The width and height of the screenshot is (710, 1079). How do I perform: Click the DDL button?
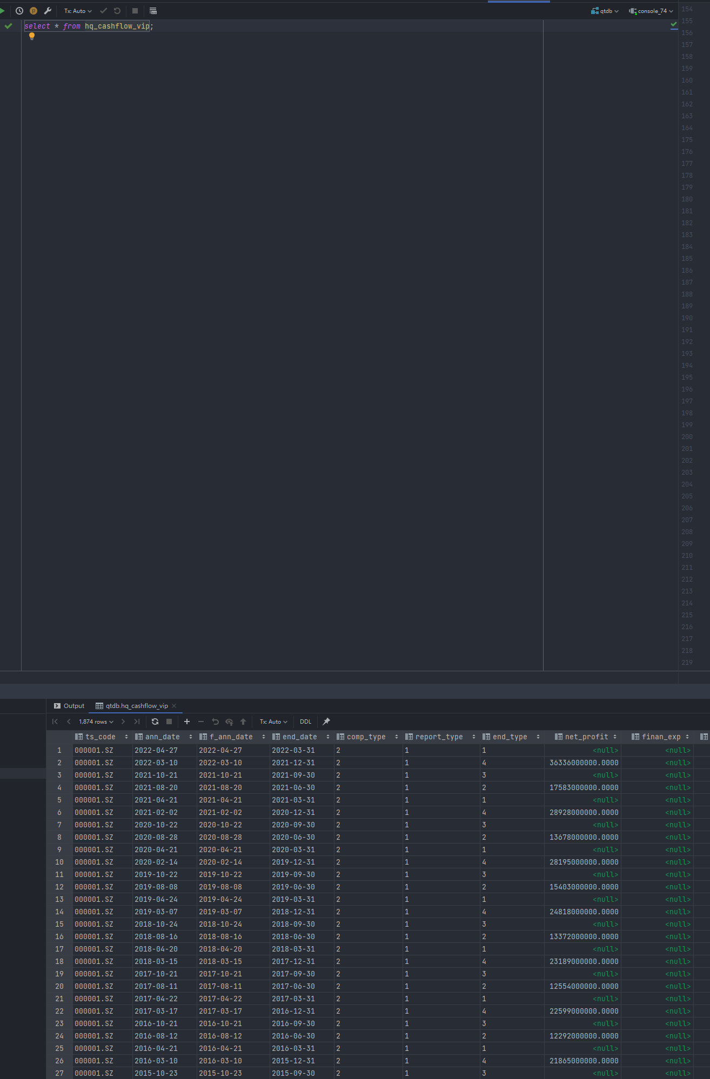point(305,721)
